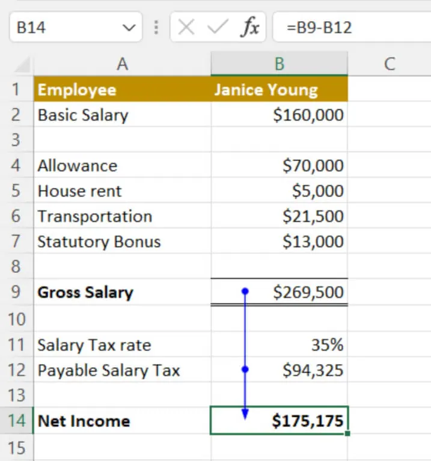Select row 14 header
This screenshot has width=431, height=461.
click(16, 421)
